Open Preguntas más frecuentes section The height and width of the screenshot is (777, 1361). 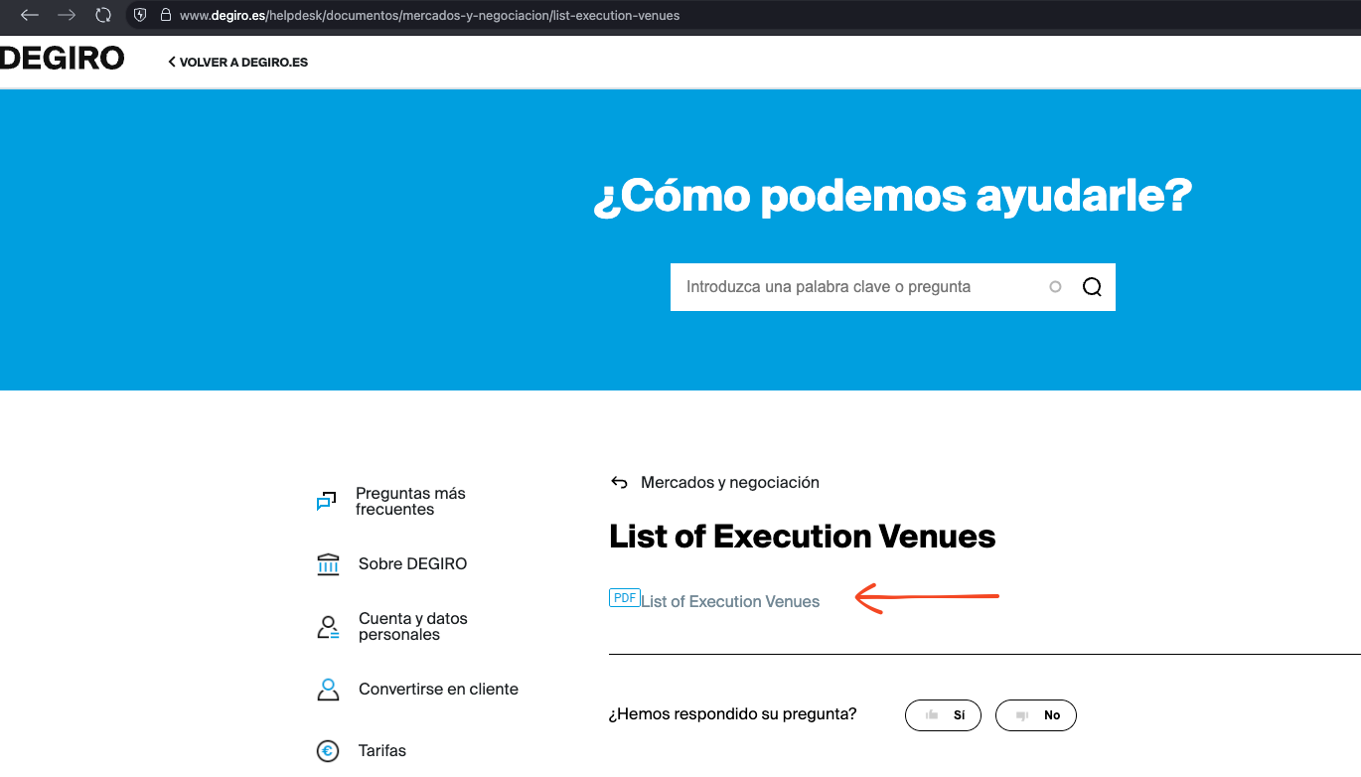(x=409, y=501)
